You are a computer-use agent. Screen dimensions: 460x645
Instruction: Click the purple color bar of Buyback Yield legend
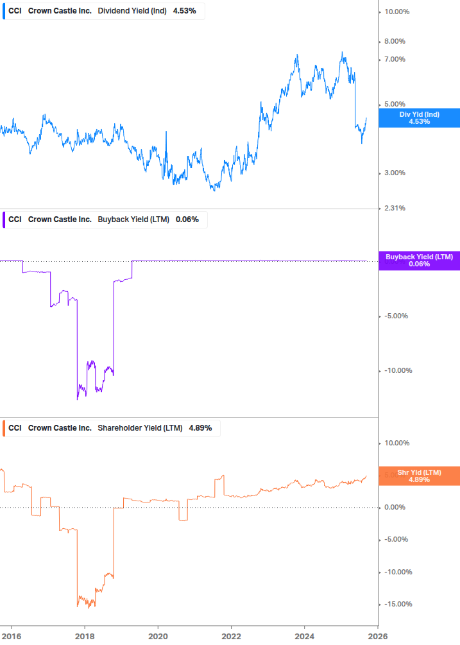(x=4, y=219)
